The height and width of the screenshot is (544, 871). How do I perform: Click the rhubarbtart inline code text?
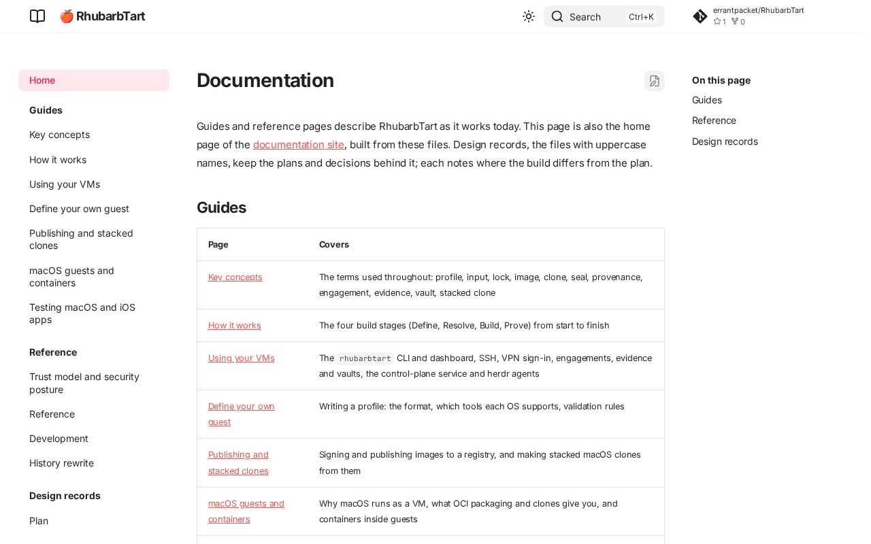[365, 358]
